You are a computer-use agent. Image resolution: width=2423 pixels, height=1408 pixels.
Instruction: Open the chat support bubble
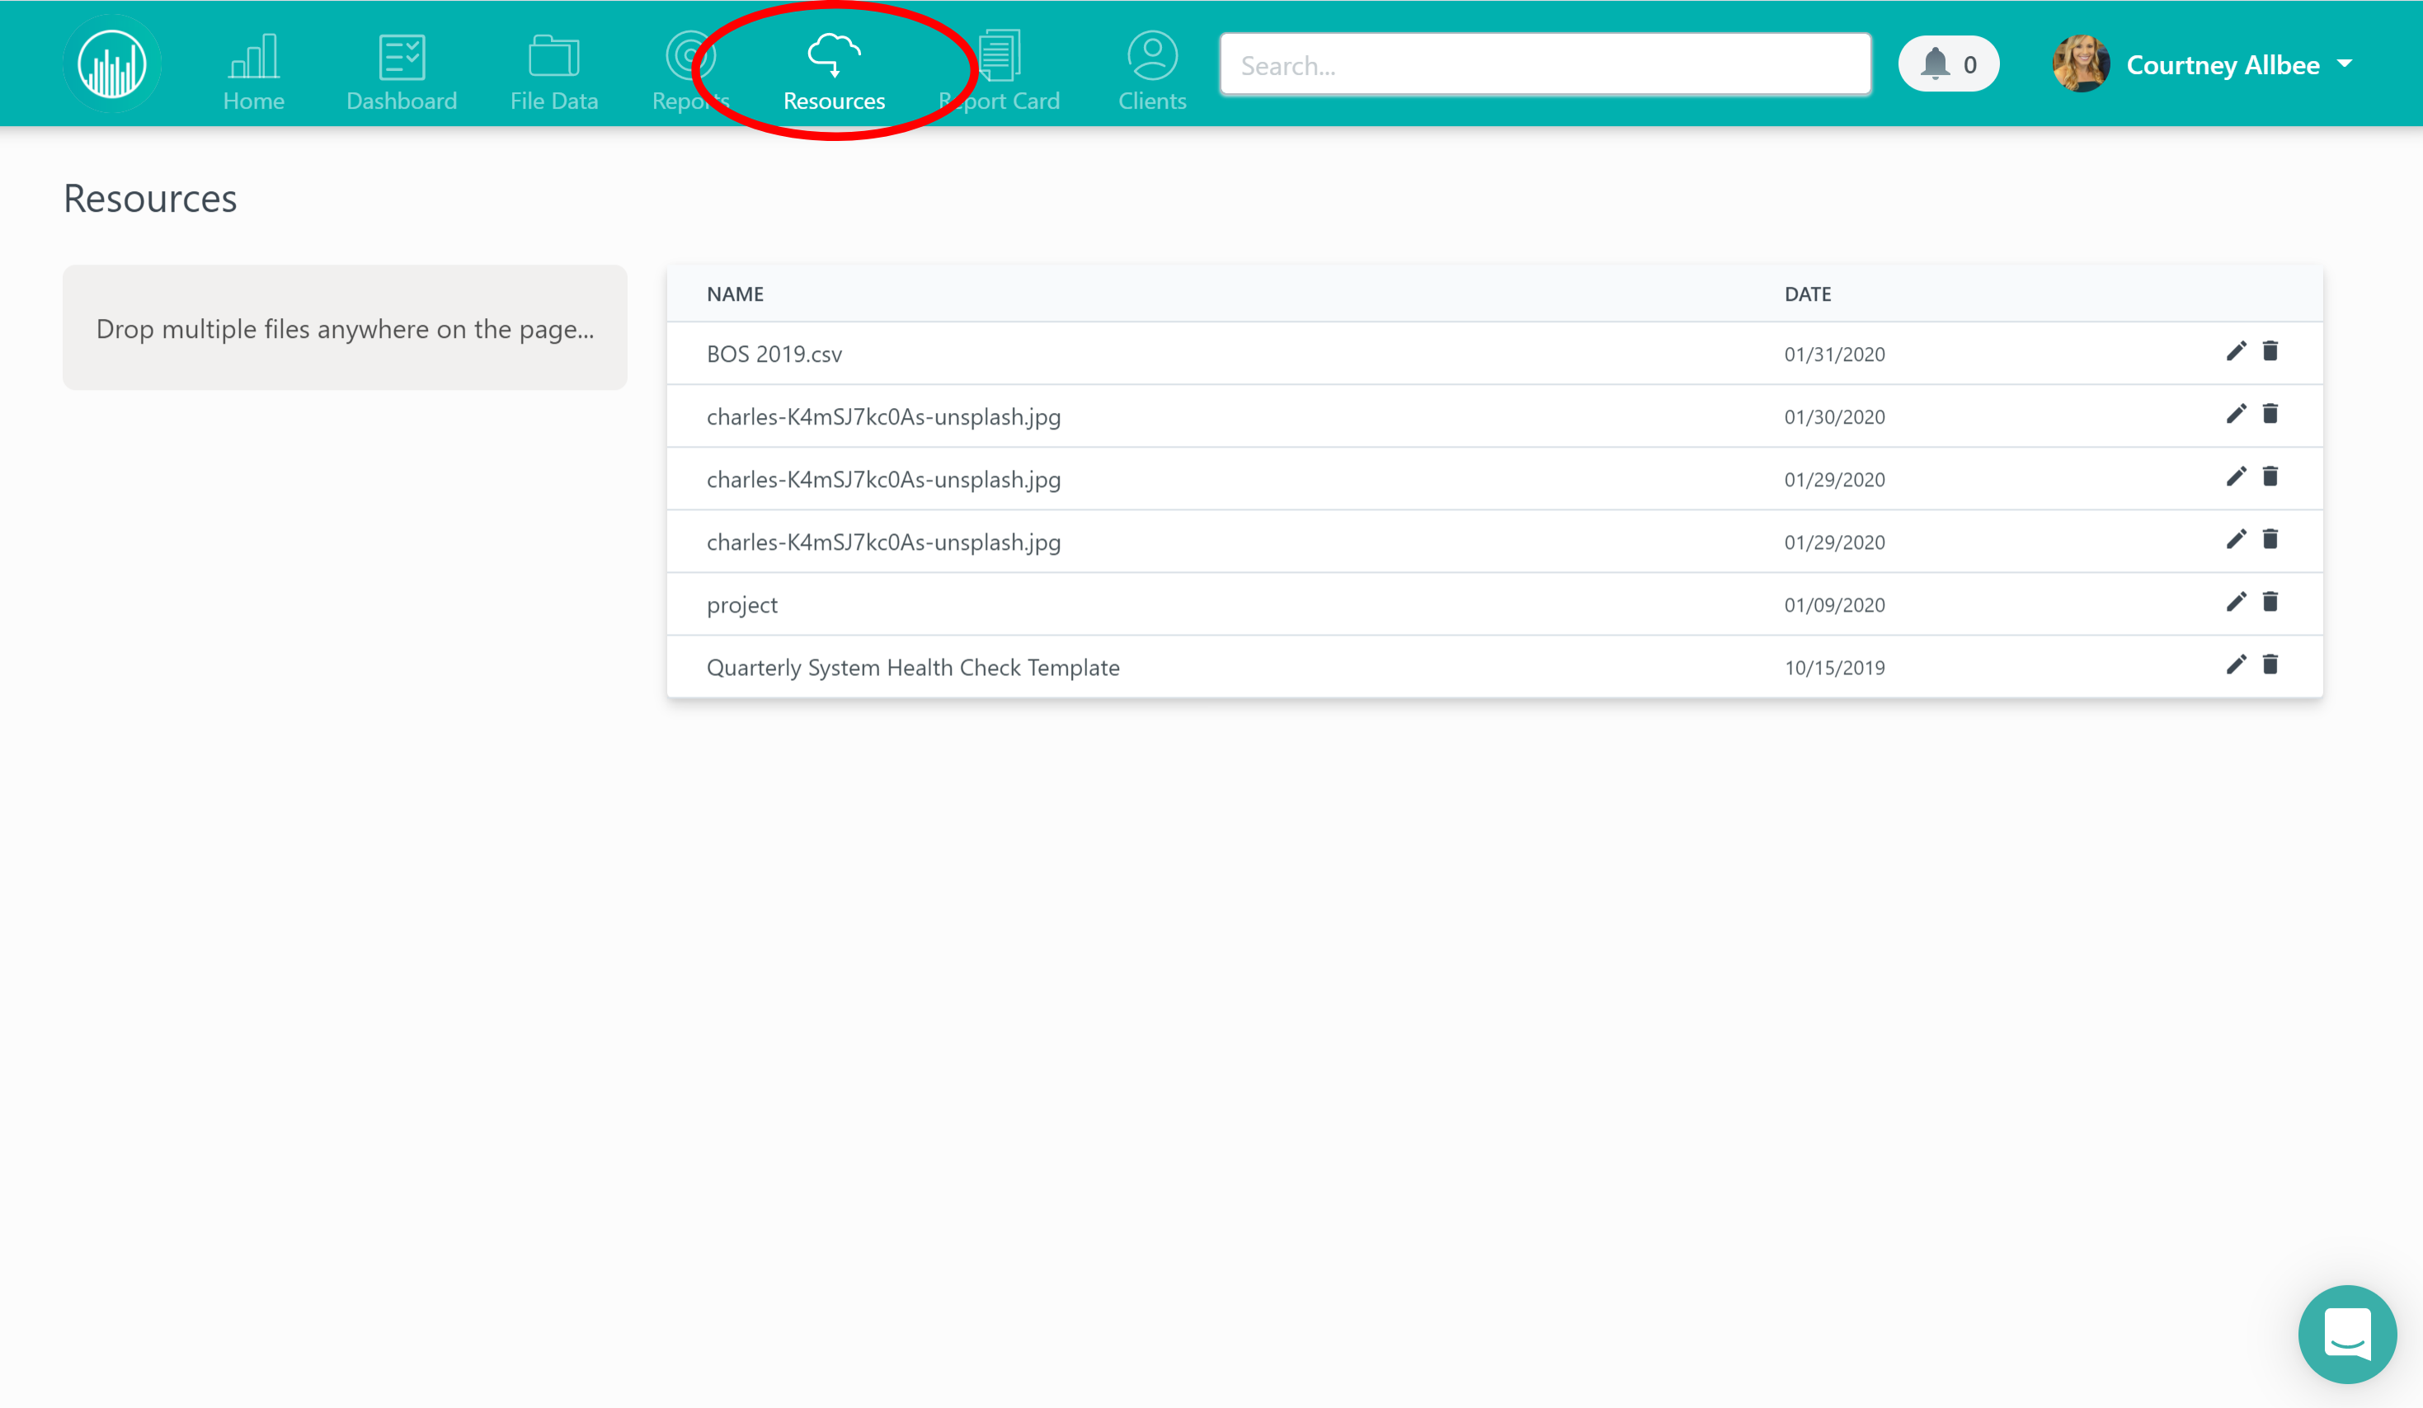[2347, 1334]
